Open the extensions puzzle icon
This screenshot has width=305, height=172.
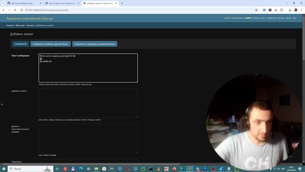tap(282, 10)
